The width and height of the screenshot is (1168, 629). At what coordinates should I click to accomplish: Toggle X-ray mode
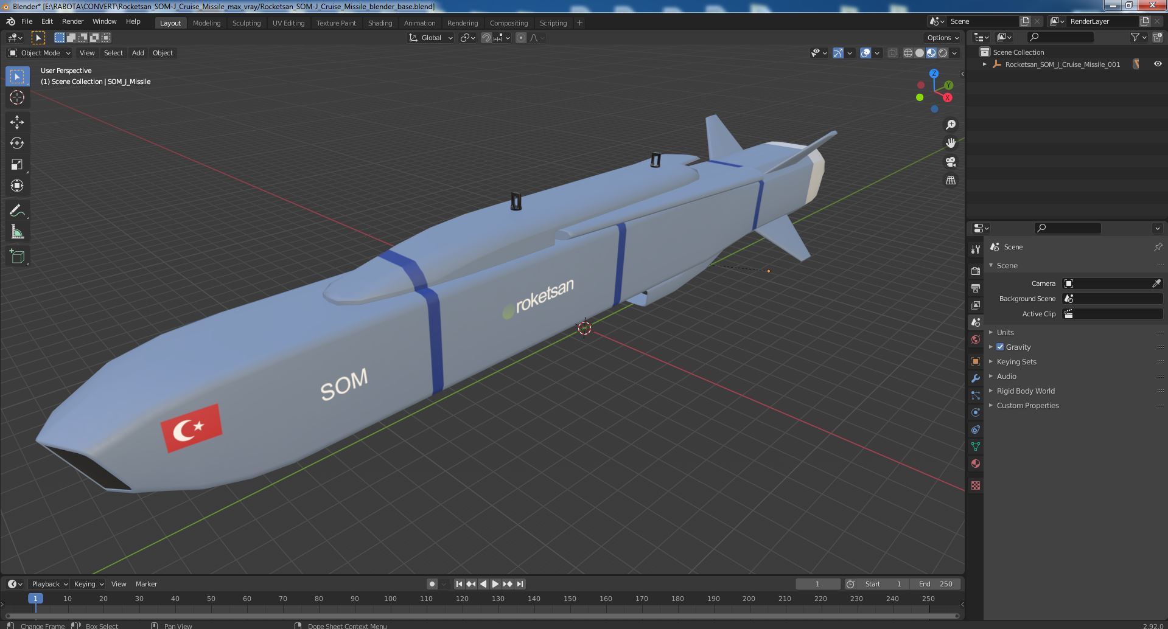[x=892, y=53]
